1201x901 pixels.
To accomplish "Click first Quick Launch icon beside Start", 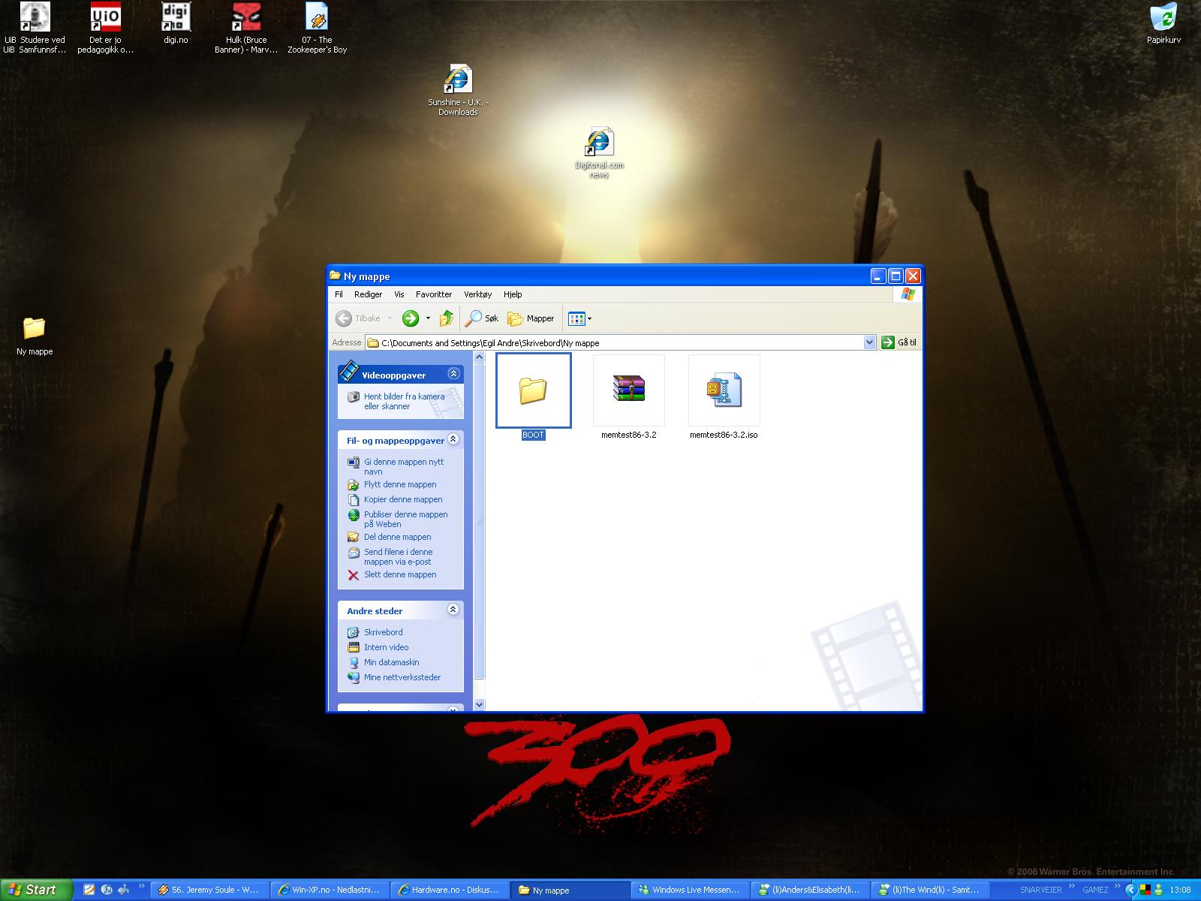I will (x=89, y=890).
